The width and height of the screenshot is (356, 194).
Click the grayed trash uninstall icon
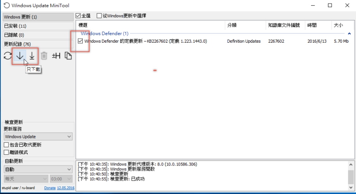(x=44, y=56)
